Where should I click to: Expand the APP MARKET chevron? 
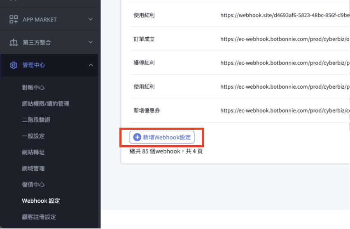pyautogui.click(x=91, y=19)
